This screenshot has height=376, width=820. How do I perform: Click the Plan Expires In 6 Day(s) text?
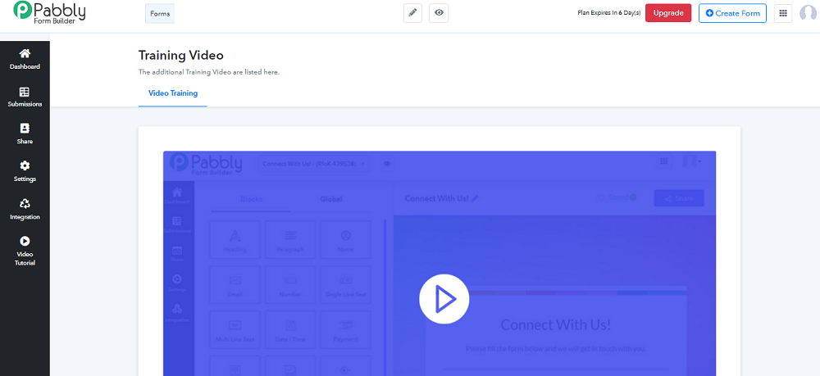[x=608, y=13]
